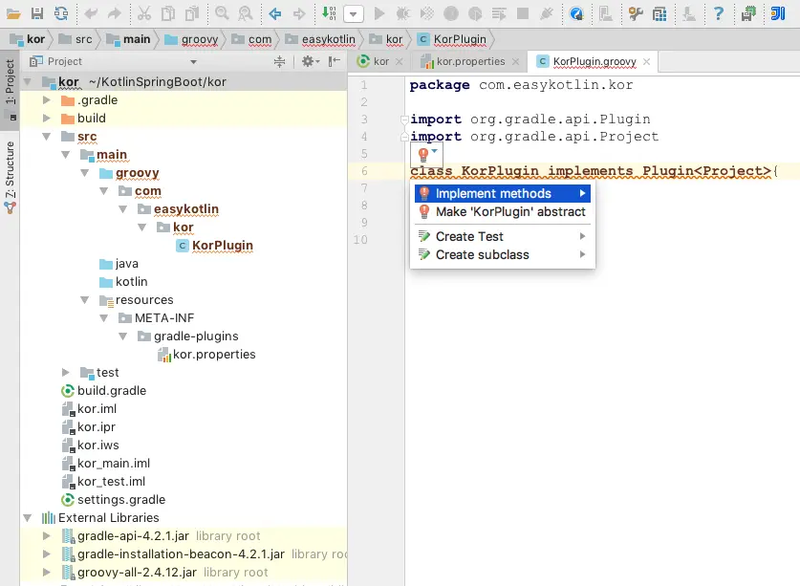
Task: Navigate back with the blue arrow
Action: click(275, 13)
